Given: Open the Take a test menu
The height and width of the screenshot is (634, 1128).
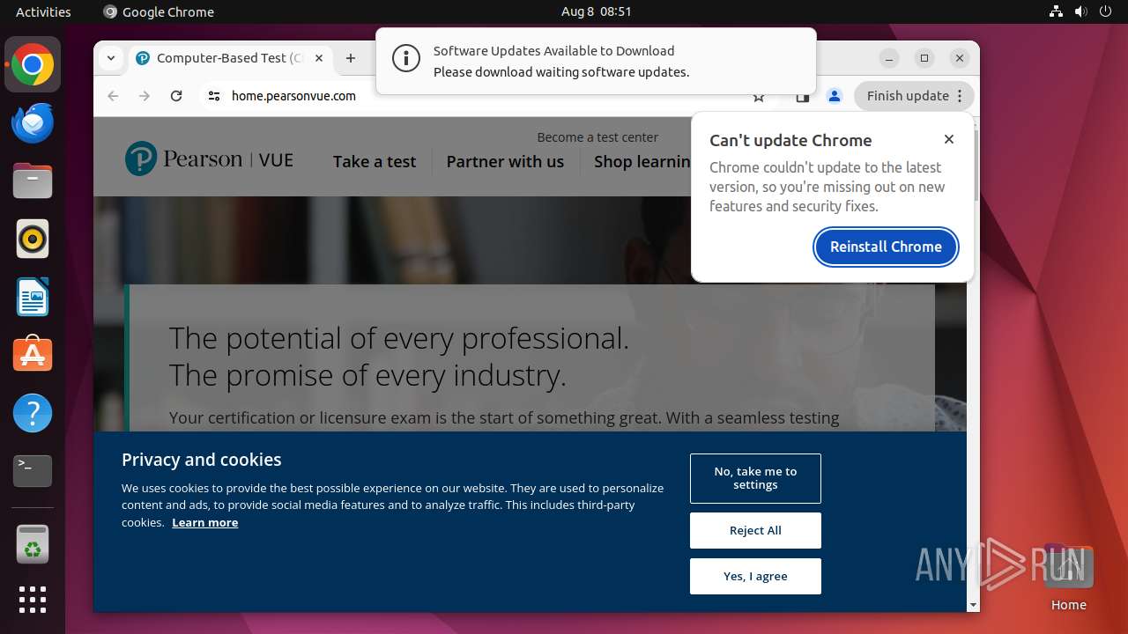Looking at the screenshot, I should point(375,161).
